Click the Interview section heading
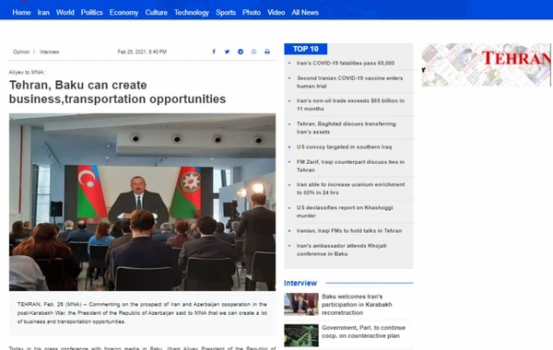Viewport: 553px width, 350px height. coord(300,283)
